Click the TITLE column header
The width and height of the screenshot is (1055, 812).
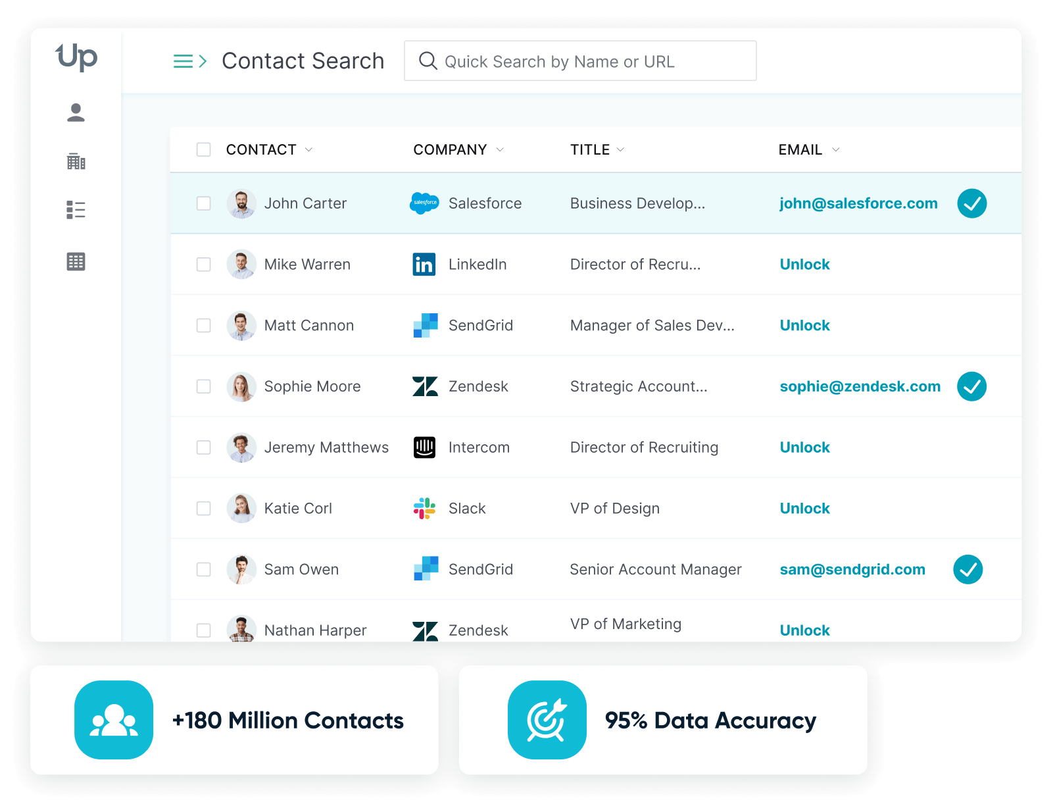[590, 150]
